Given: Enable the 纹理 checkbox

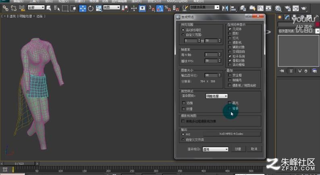Looking at the screenshot, I should (183, 109).
